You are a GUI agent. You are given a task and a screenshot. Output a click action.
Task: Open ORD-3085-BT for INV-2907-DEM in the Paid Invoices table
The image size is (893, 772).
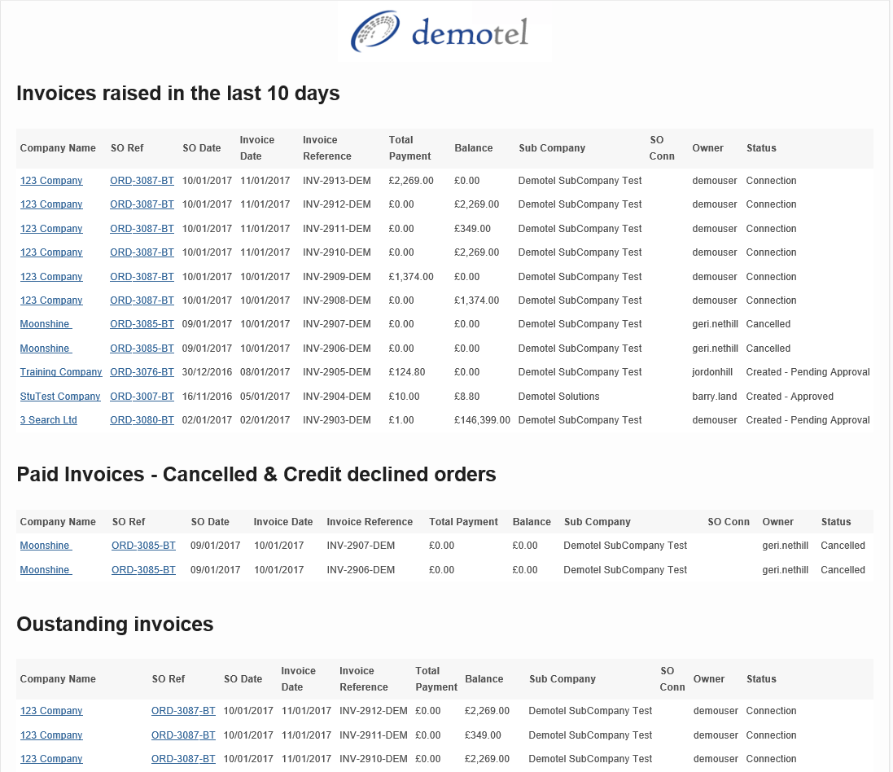143,546
